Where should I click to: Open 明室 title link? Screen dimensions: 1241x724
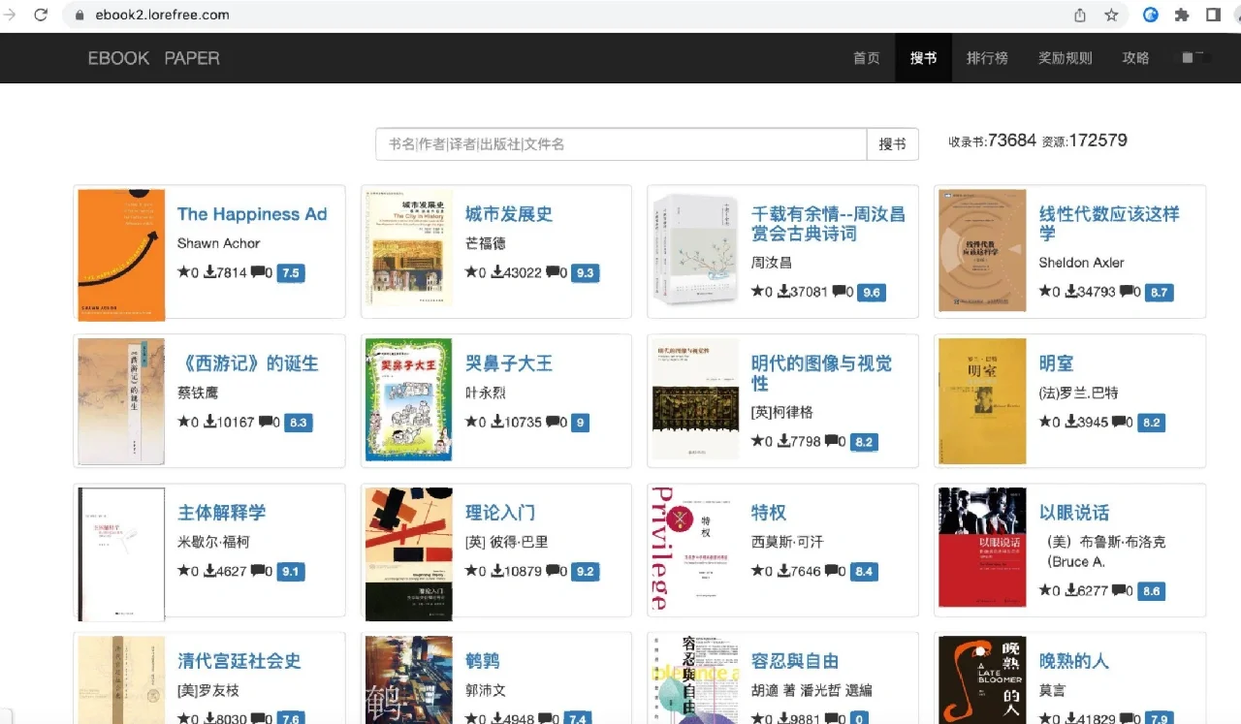point(1056,363)
